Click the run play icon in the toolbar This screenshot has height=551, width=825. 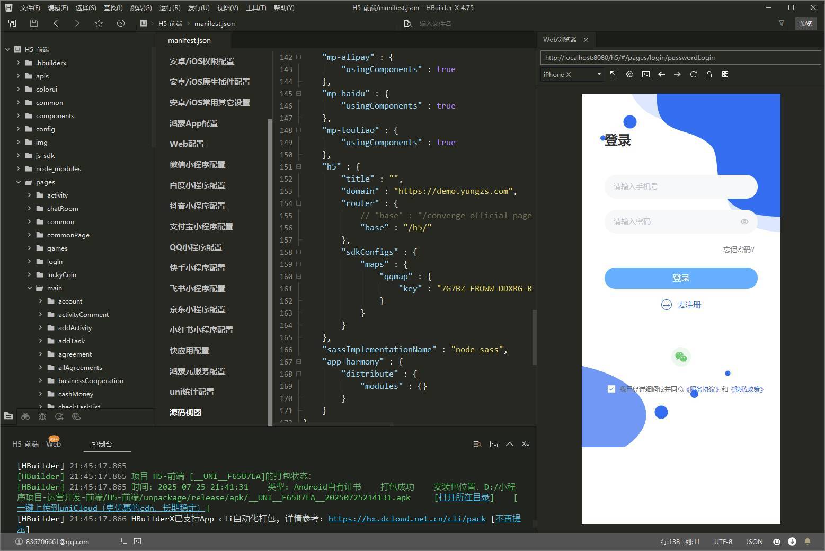click(121, 23)
